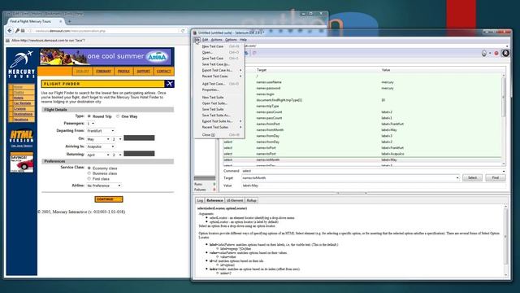
Task: Click the Find button beside the Target field
Action: point(495,178)
